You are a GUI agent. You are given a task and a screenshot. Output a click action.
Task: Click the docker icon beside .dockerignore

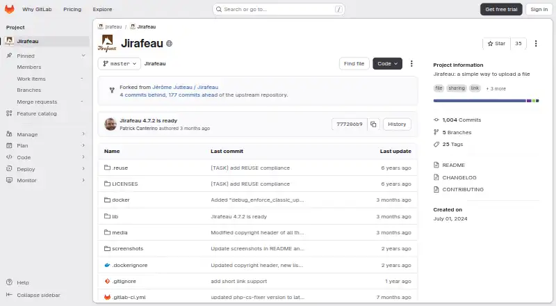click(x=107, y=265)
